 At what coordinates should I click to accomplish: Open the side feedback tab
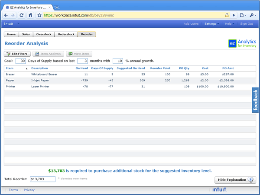(256, 100)
